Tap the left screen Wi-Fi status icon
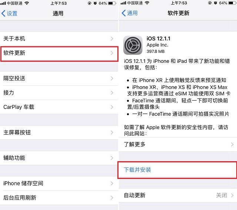This screenshot has height=210, width=237. pos(27,3)
